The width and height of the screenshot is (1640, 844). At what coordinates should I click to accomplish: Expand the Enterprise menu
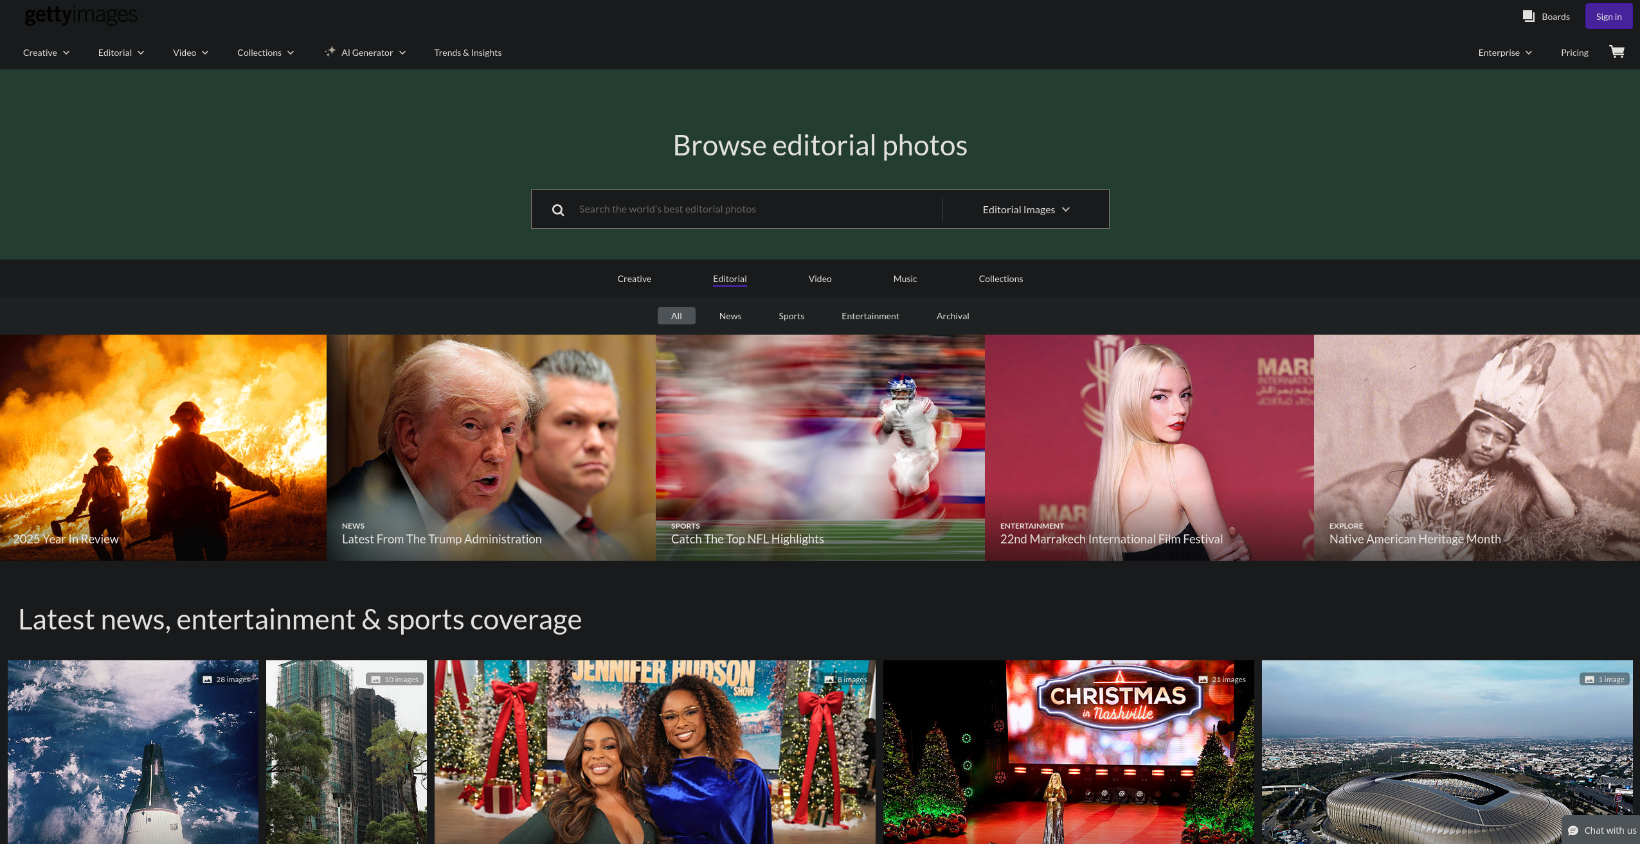click(1504, 53)
